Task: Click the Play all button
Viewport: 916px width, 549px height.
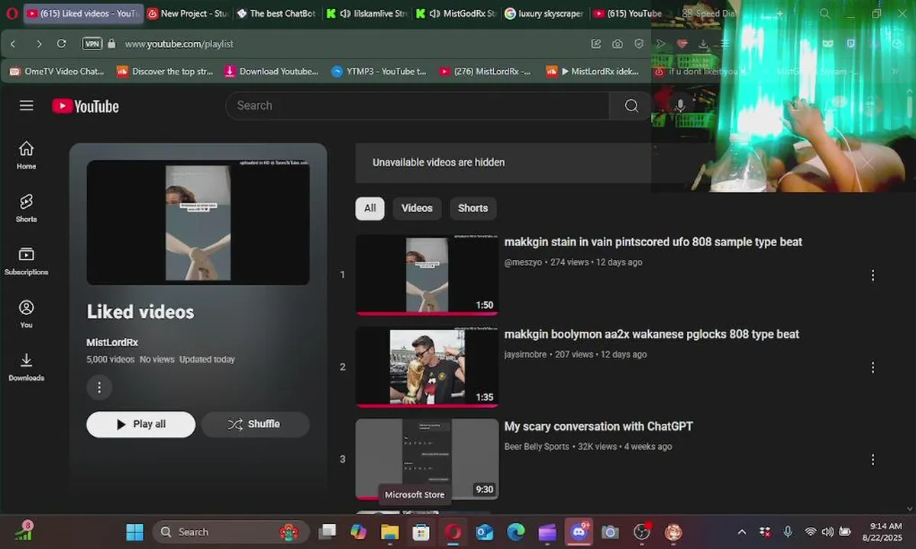Action: [141, 425]
